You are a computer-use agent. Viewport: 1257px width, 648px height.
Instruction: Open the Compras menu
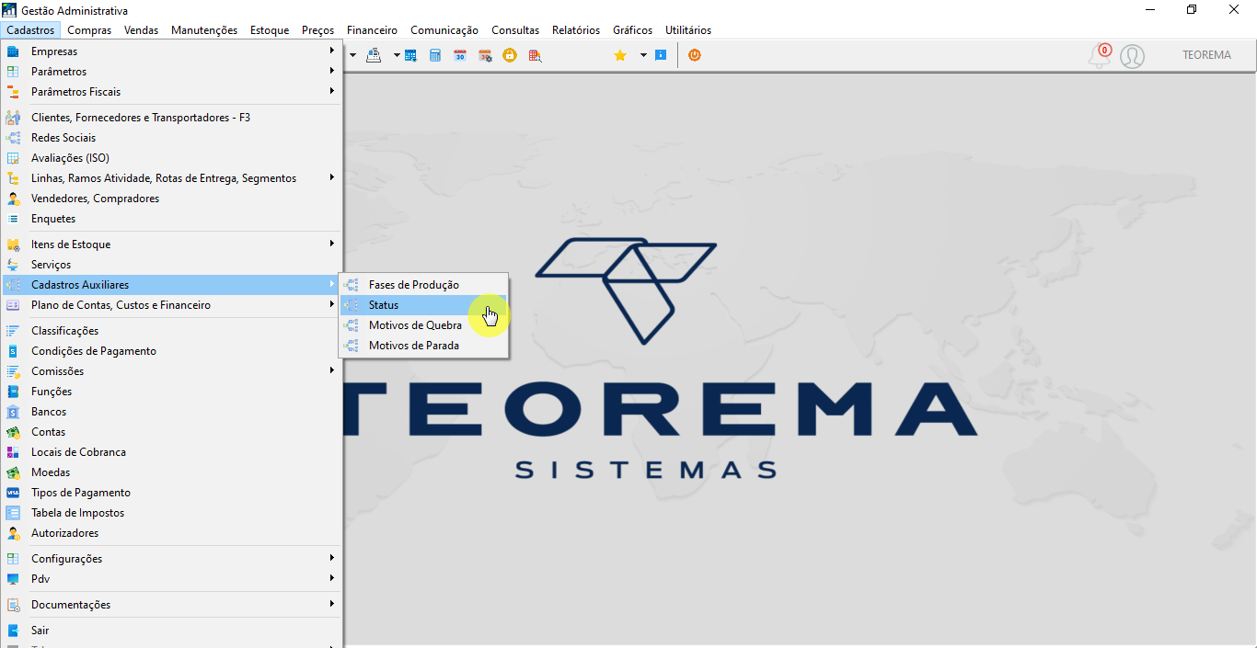(x=89, y=30)
